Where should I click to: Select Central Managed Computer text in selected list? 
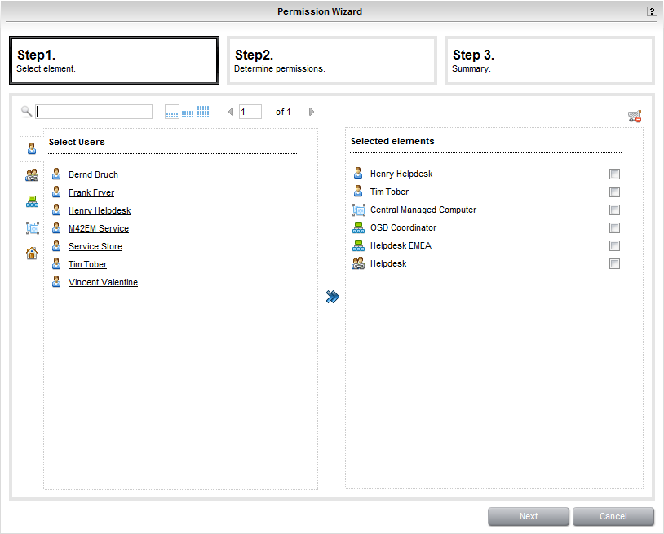(423, 210)
